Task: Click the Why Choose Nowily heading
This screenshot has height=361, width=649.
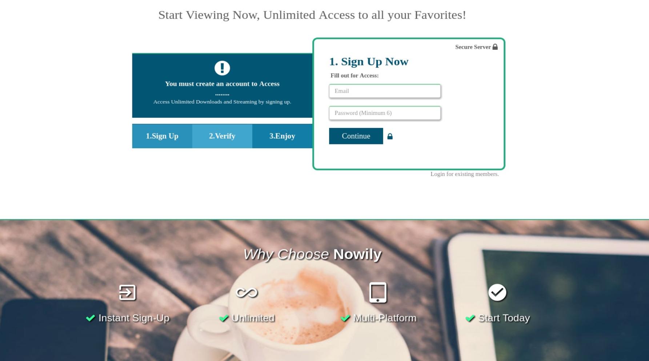Action: [x=312, y=254]
